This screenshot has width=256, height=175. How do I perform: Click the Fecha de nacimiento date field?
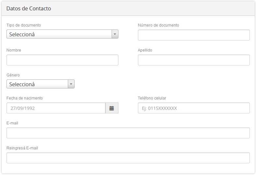click(56, 108)
